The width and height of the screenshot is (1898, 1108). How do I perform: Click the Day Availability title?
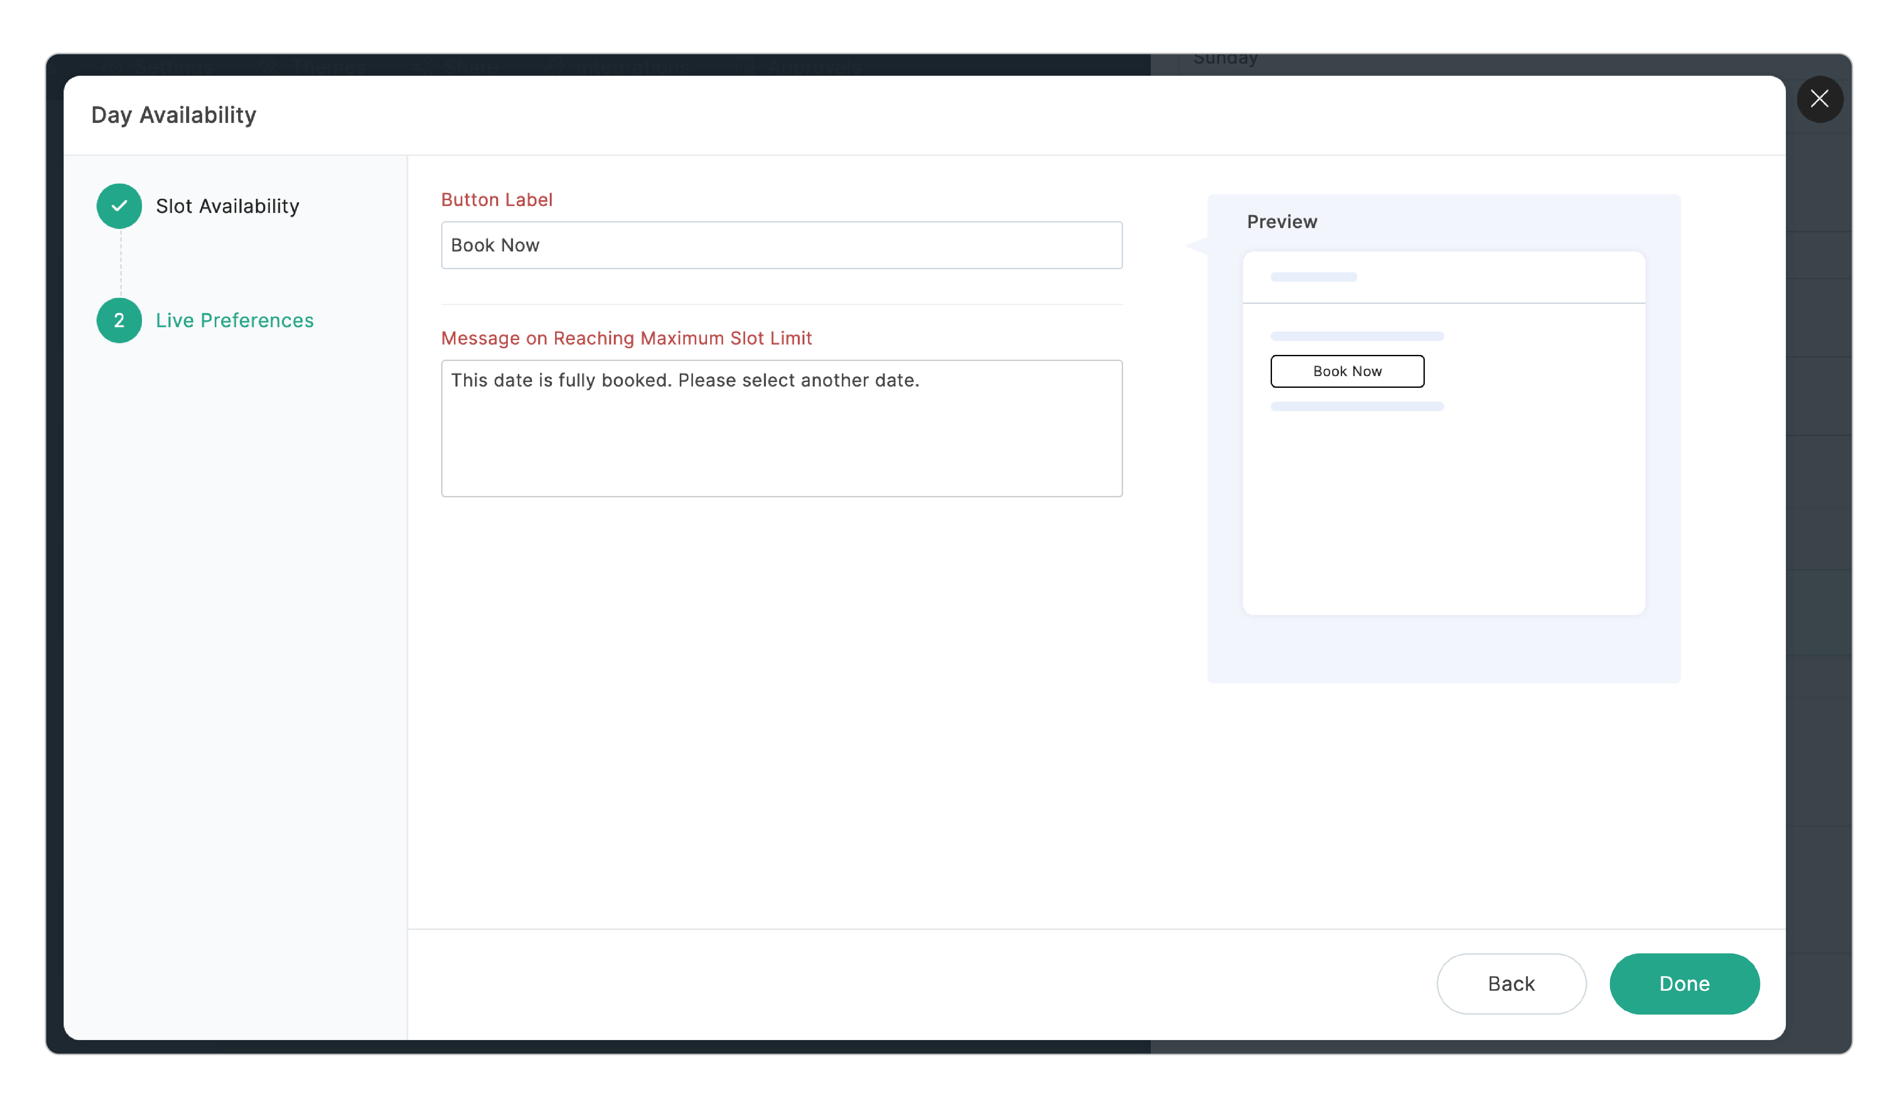[173, 115]
